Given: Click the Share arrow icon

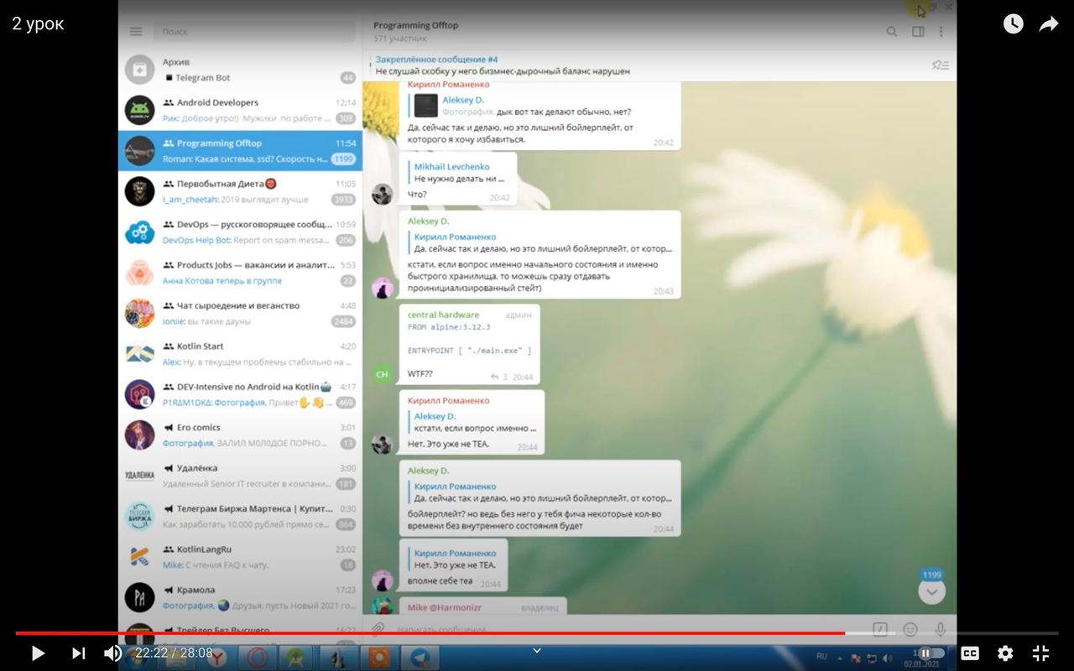Looking at the screenshot, I should click(x=1049, y=24).
